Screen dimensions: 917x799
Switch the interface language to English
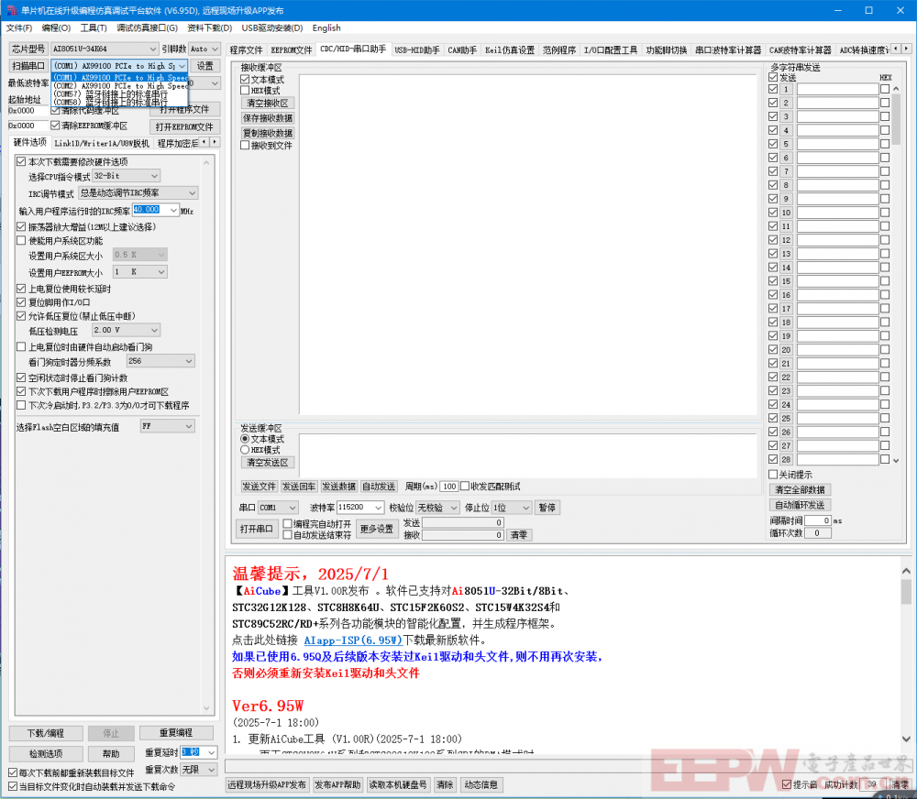tap(326, 28)
